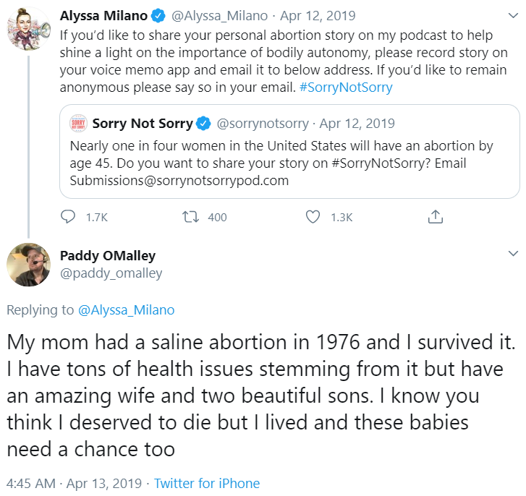Open Paddy OMalley's profile picture

28,265
